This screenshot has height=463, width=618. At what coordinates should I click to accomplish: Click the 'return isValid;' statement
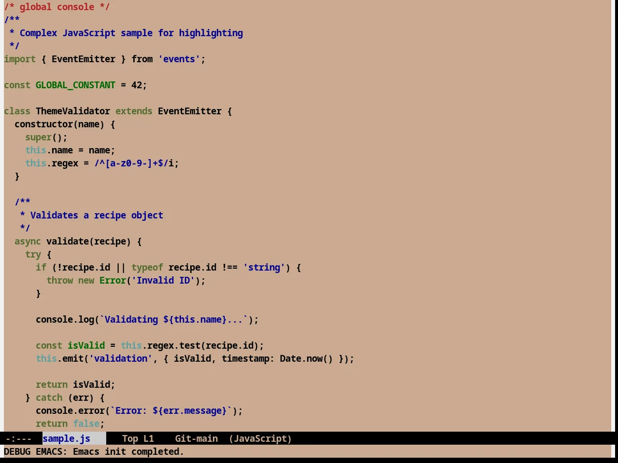tap(75, 384)
